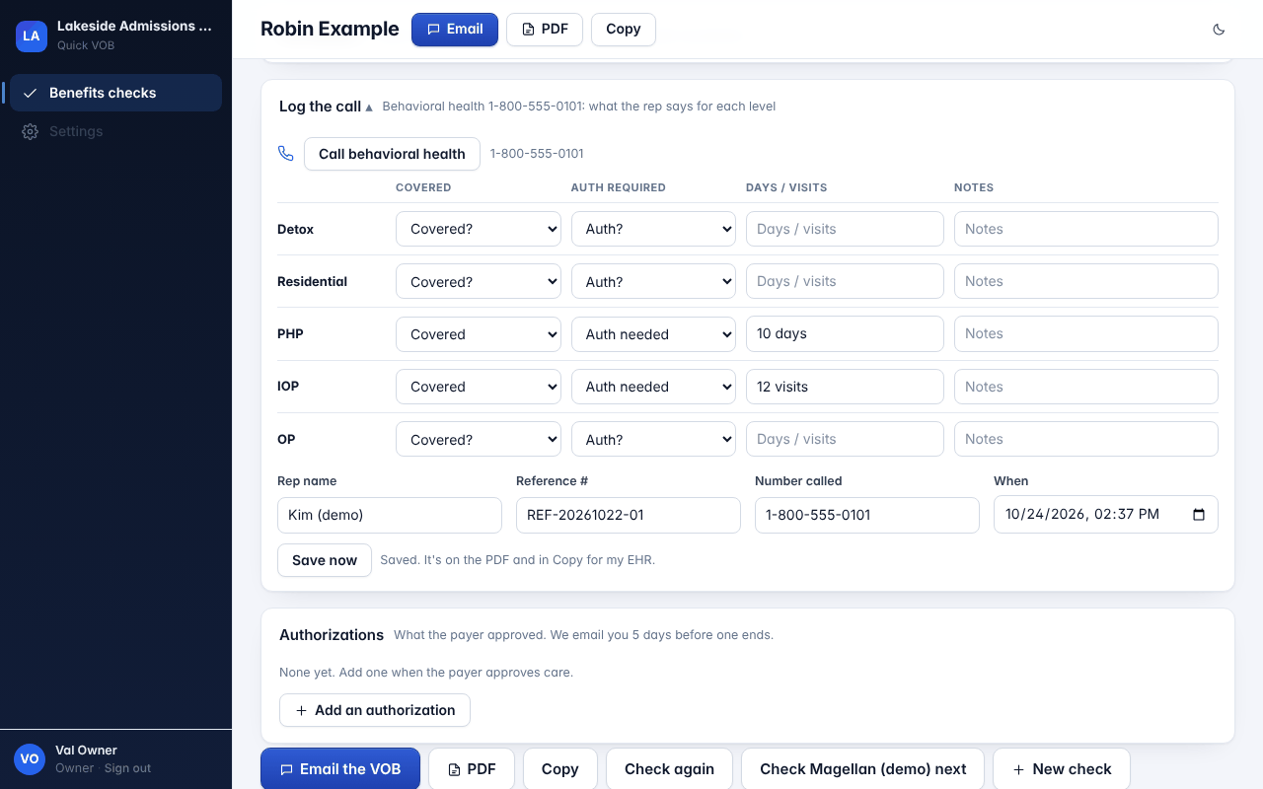The image size is (1263, 789).
Task: Click the Reference # field
Action: (629, 515)
